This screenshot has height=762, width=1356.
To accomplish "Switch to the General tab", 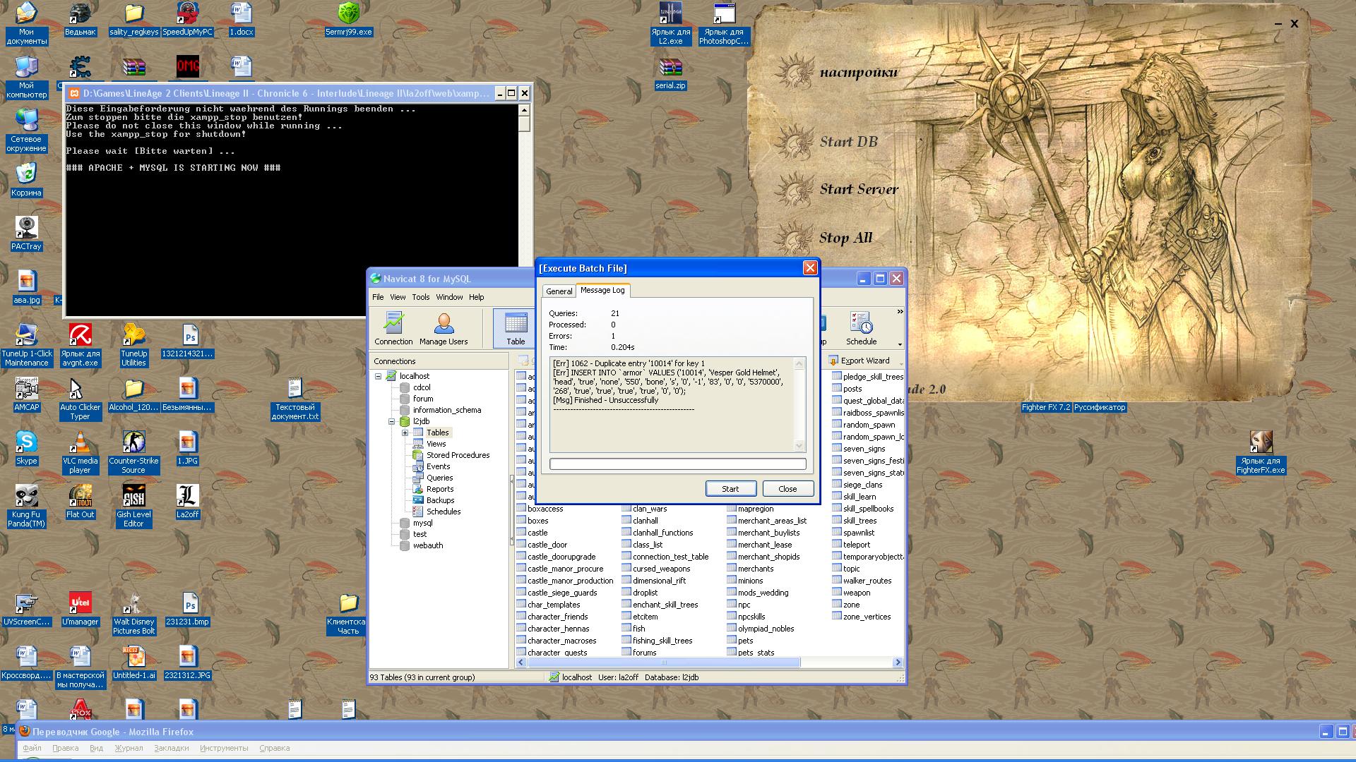I will (559, 291).
